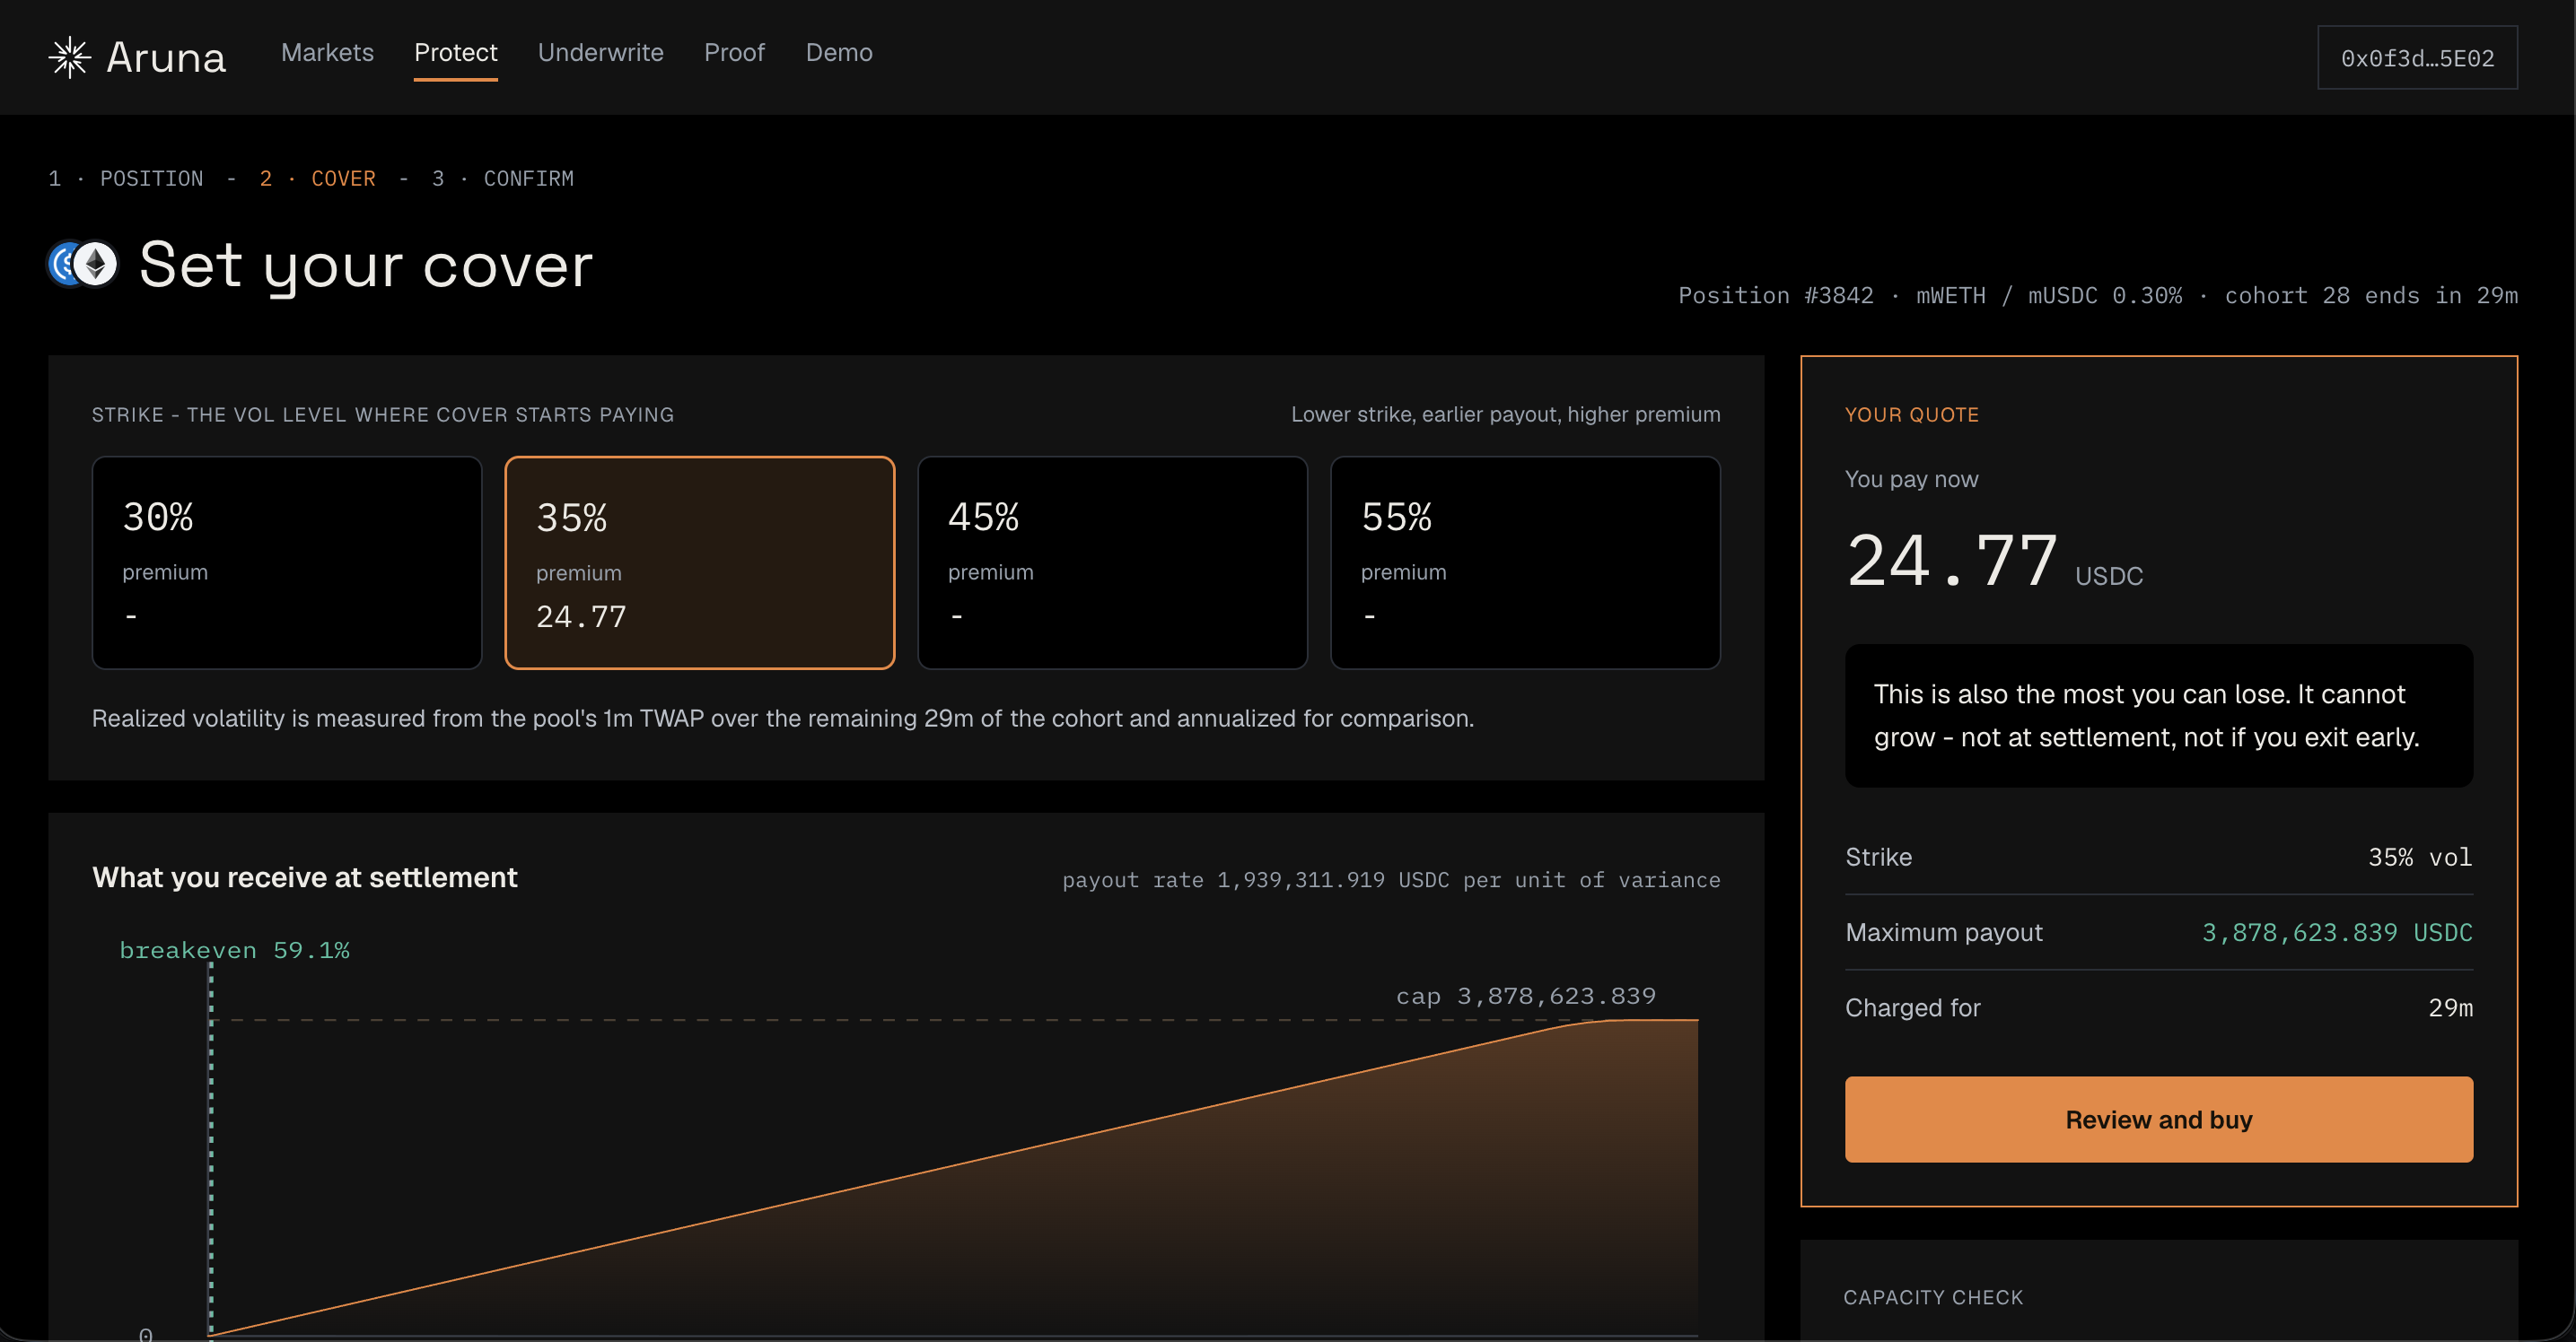
Task: Click the max-loss notice box
Action: [2159, 716]
